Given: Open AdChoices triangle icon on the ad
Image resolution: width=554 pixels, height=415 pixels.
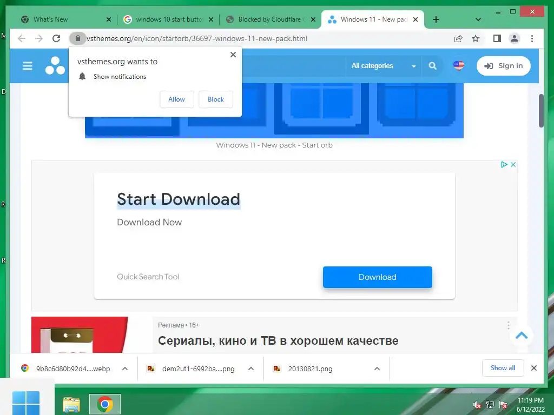Looking at the screenshot, I should 504,164.
